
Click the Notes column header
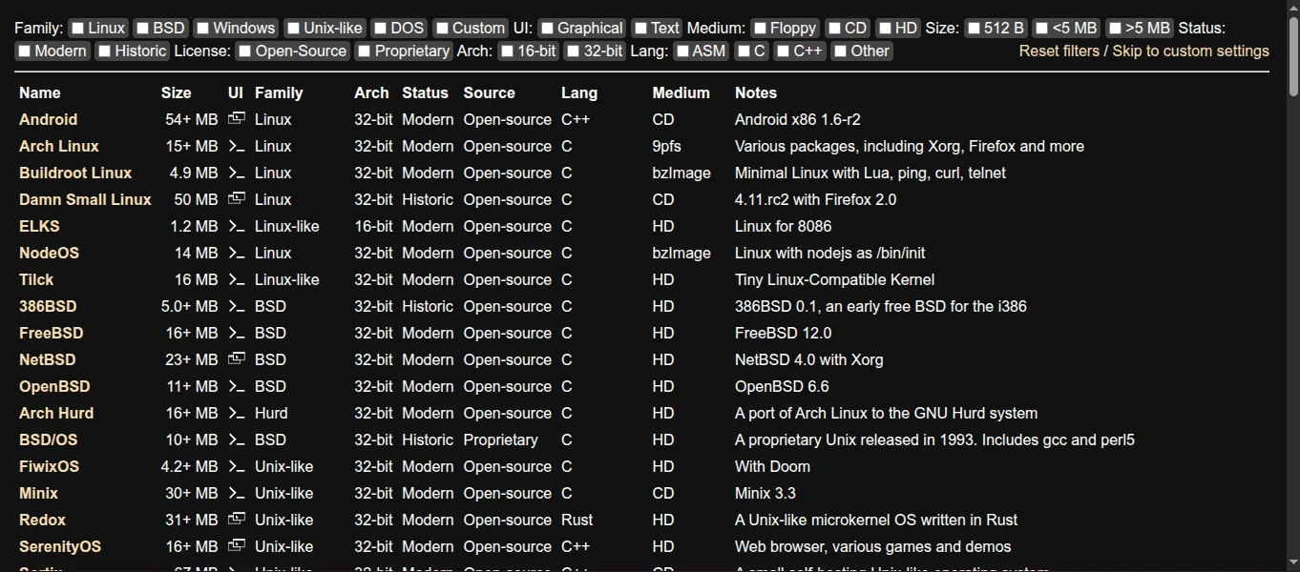coord(756,92)
